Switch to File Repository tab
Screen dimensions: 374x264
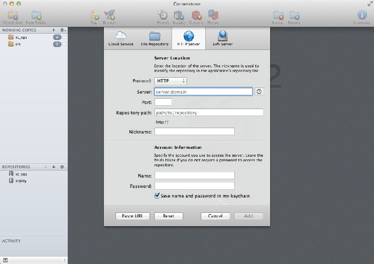[155, 38]
